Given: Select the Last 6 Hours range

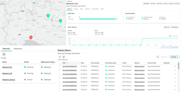Looking at the screenshot, I should point(153,4).
